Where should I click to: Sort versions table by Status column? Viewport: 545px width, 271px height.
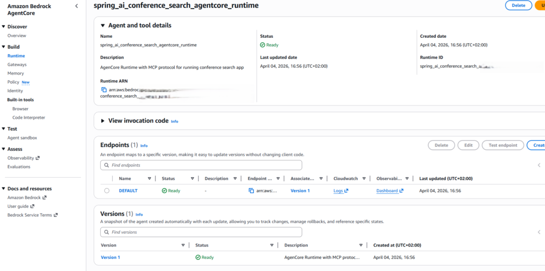click(x=272, y=245)
